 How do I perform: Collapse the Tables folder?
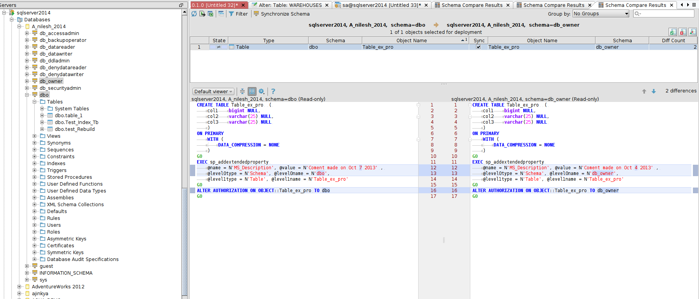point(35,102)
